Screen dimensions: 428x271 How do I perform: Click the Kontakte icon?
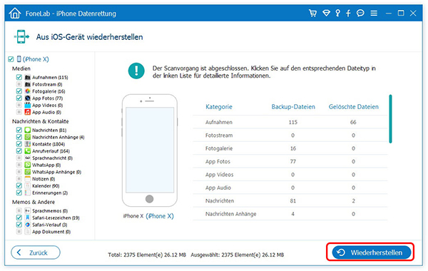click(x=28, y=144)
